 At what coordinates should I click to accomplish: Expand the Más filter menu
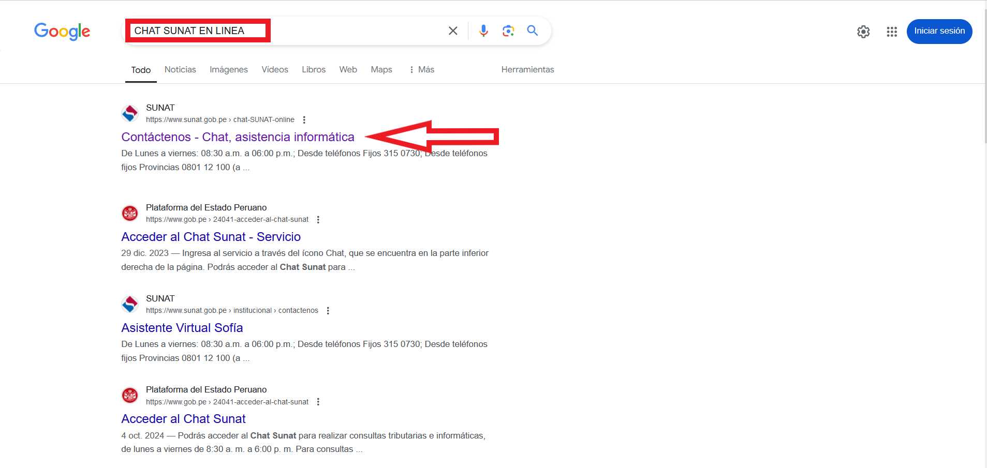pyautogui.click(x=422, y=69)
